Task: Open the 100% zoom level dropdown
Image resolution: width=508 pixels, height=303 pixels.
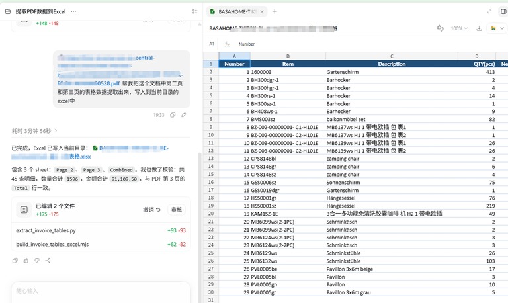Action: (459, 28)
